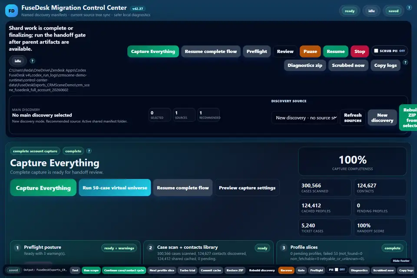This screenshot has width=417, height=278.
Task: Click the saved badge in the footer
Action: click(x=13, y=270)
